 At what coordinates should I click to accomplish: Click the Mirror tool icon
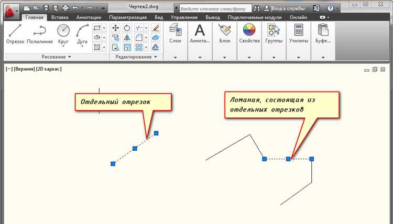coord(127,38)
